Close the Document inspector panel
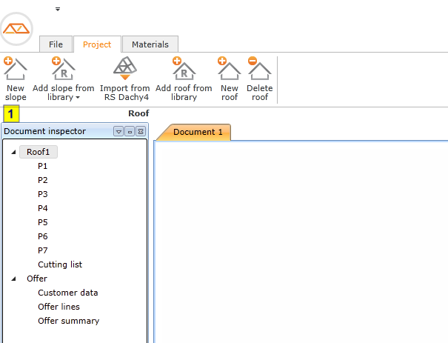Image resolution: width=448 pixels, height=343 pixels. (140, 131)
